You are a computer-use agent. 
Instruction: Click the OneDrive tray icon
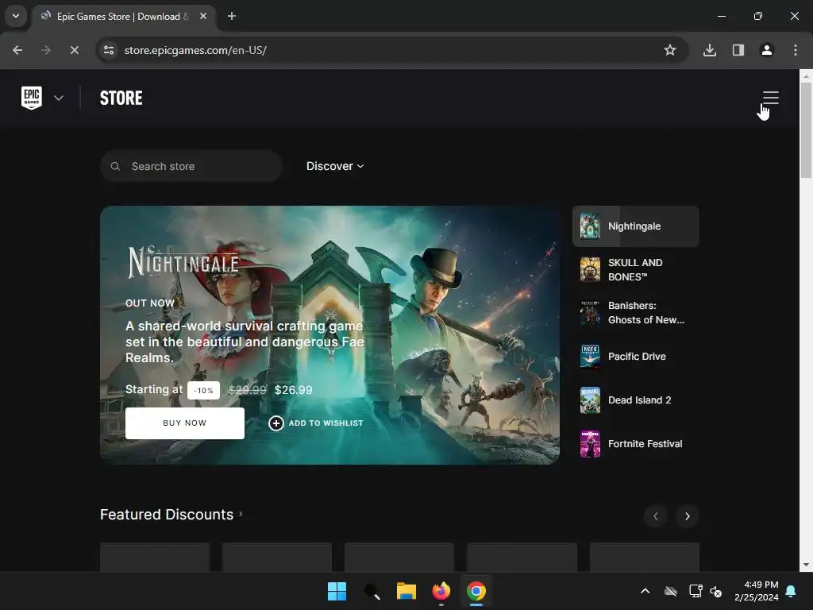pos(671,591)
